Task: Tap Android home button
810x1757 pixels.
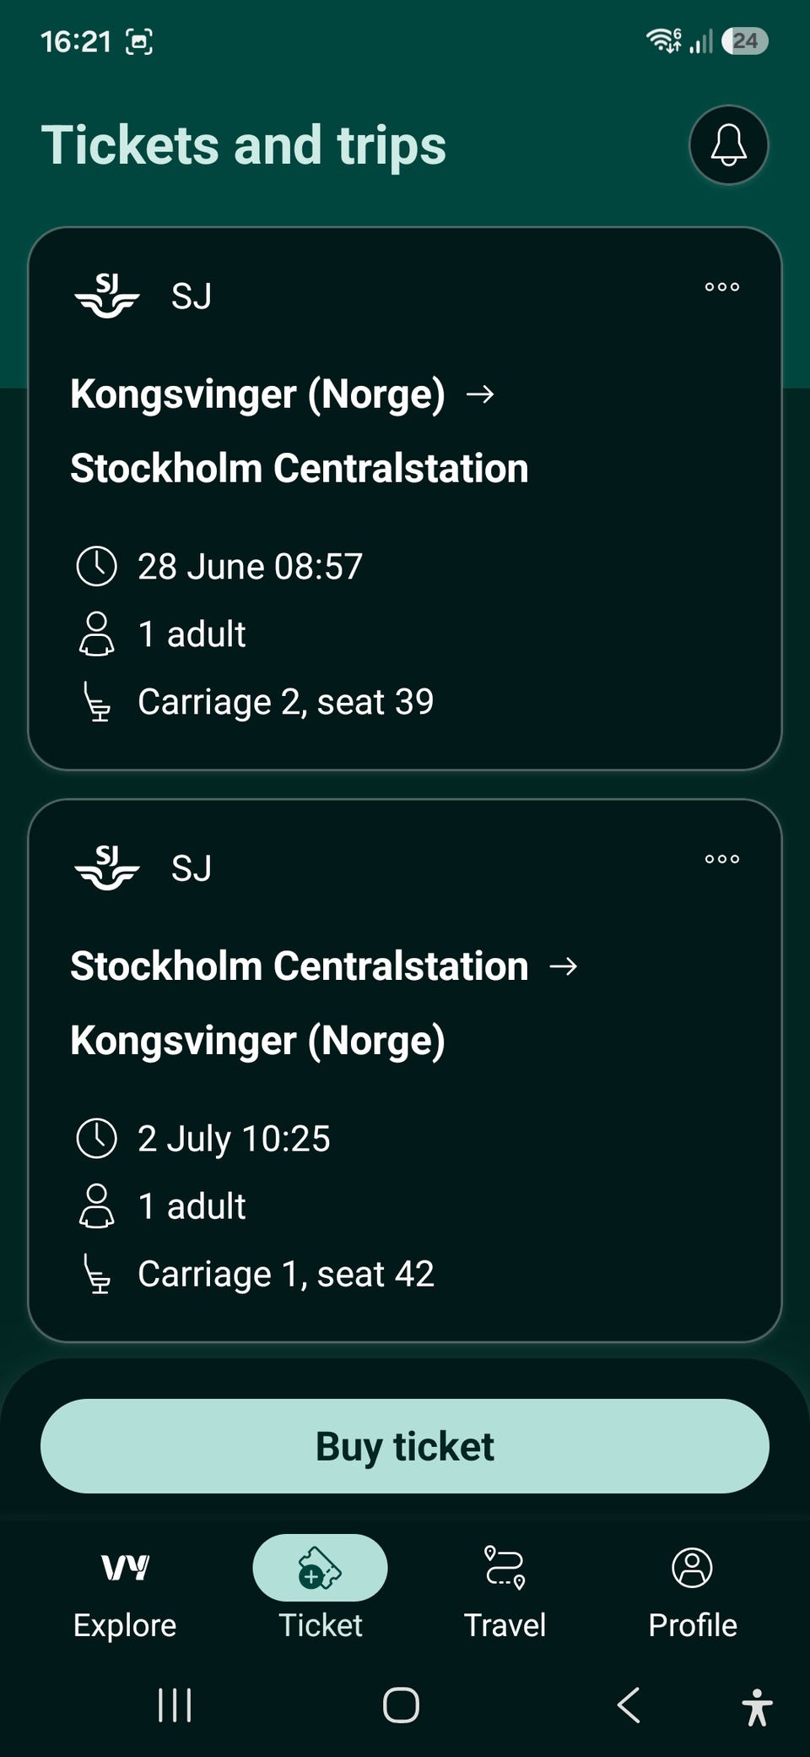Action: (401, 1705)
